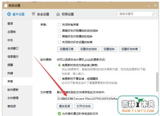The height and width of the screenshot is (116, 160).
Task: Click the file save path field
Action: click(x=87, y=99)
